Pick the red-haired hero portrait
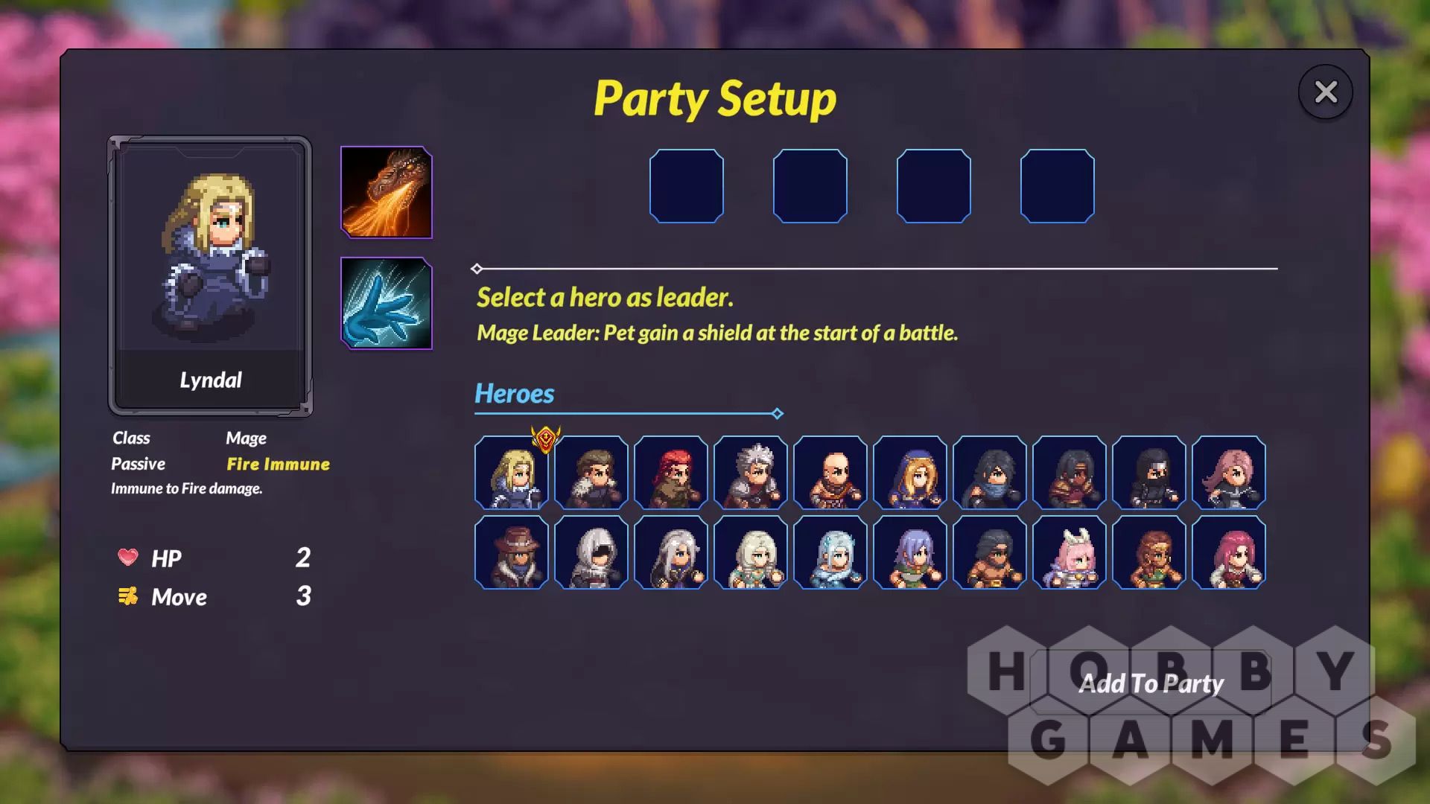Image resolution: width=1430 pixels, height=804 pixels. tap(671, 473)
